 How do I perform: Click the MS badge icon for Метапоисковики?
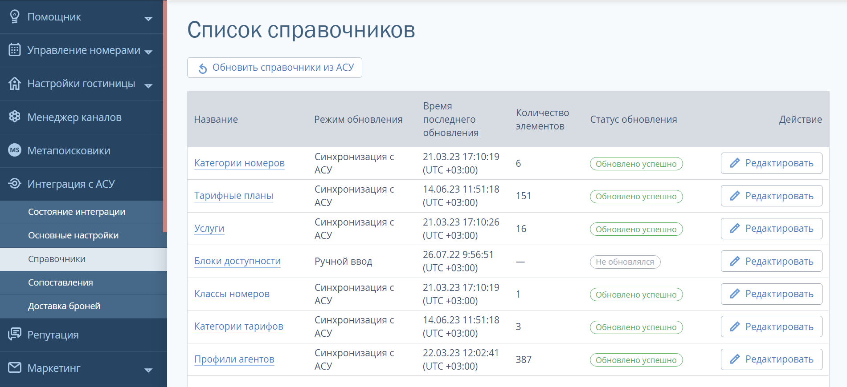[x=14, y=150]
